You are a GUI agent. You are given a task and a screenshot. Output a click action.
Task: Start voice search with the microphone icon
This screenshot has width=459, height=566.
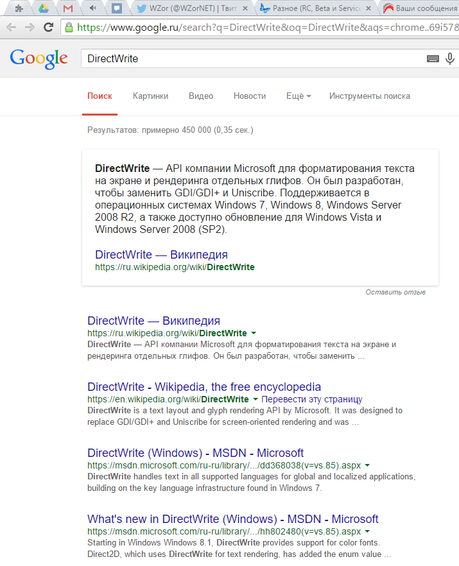pyautogui.click(x=449, y=58)
